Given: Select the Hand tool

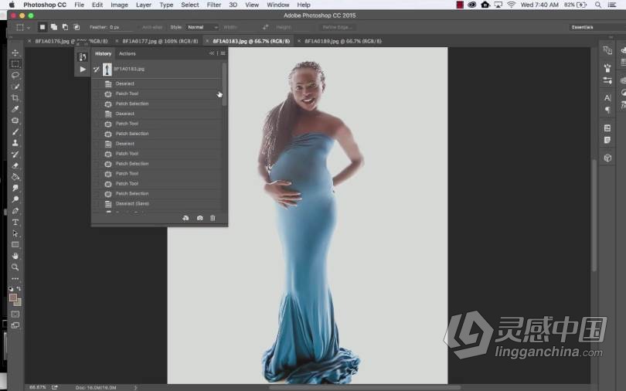Looking at the screenshot, I should pos(15,256).
